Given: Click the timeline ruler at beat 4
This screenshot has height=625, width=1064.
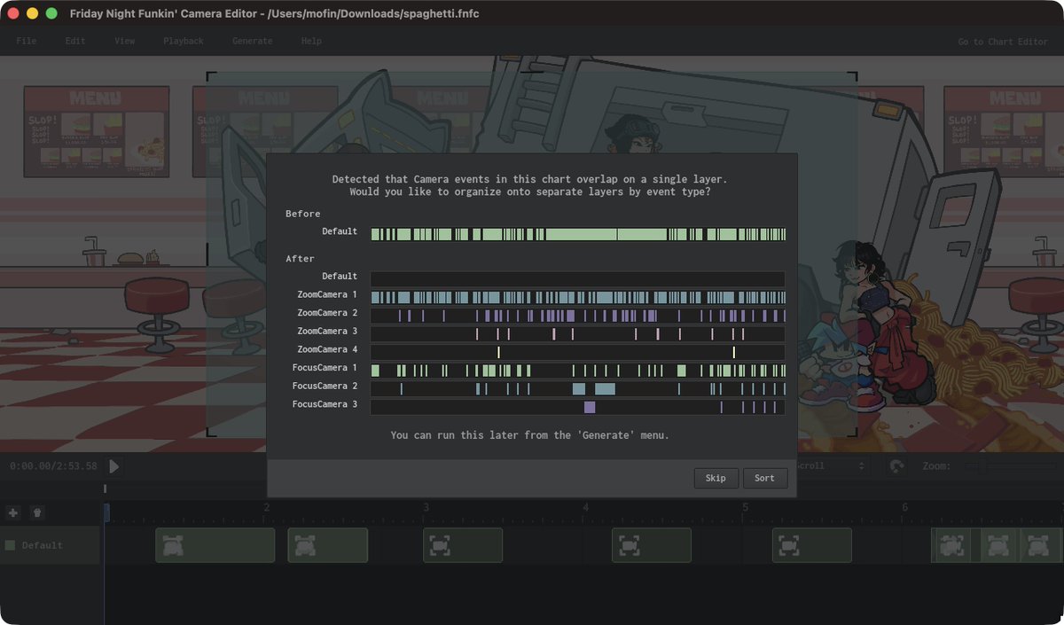Looking at the screenshot, I should pos(585,508).
